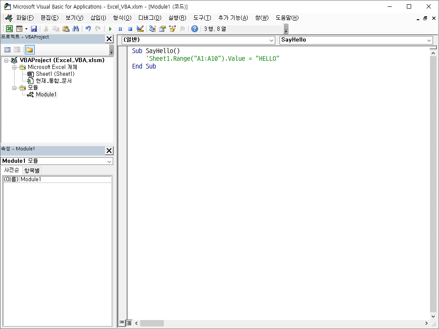439x329 pixels.
Task: Click the code window scroll-up arrow
Action: click(x=433, y=53)
